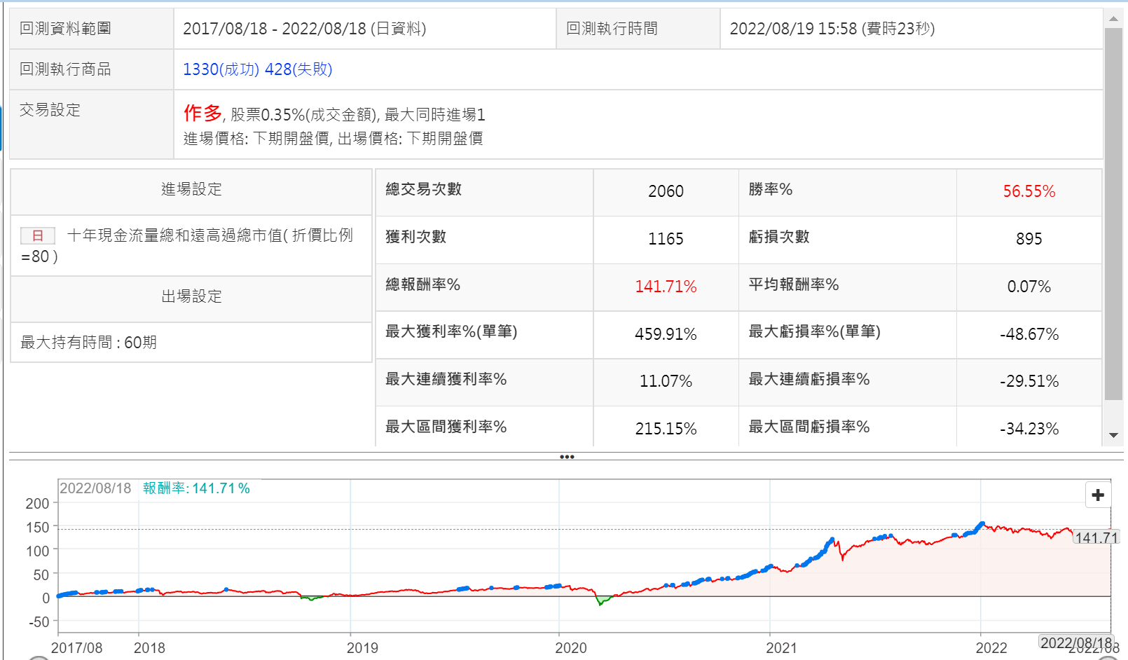Viewport: 1128px width, 660px height.
Task: Click the scrollbar down arrow
Action: click(x=1113, y=435)
